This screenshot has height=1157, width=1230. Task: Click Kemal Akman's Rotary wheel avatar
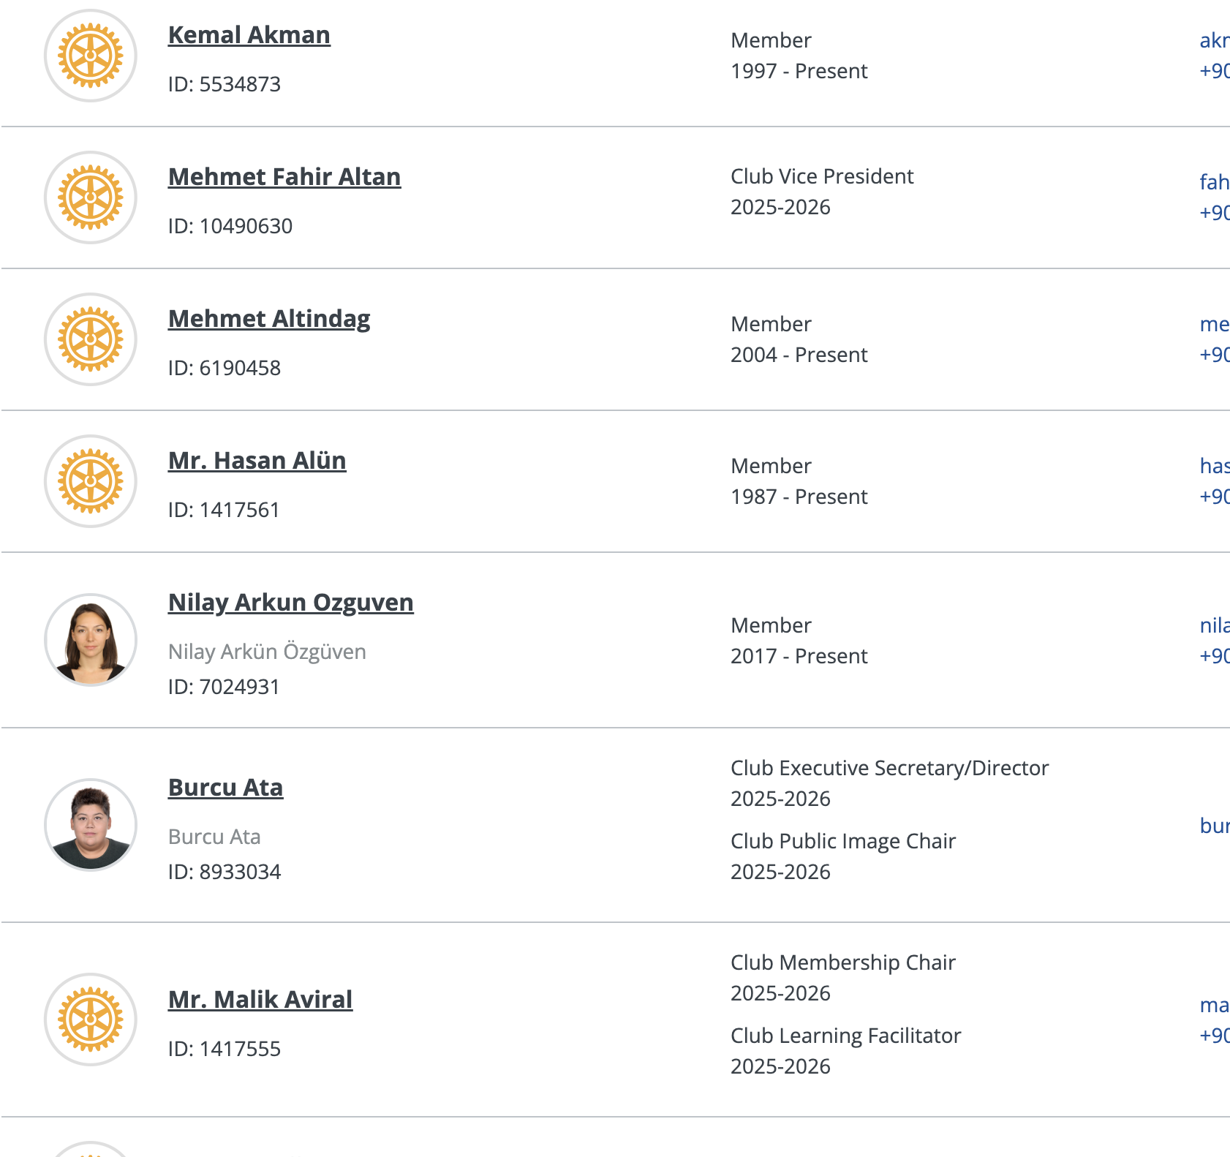pos(91,56)
